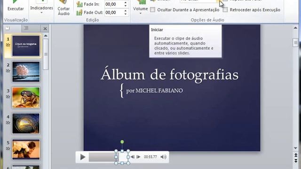
Task: Click the Opções de Áudio group label
Action: [207, 20]
